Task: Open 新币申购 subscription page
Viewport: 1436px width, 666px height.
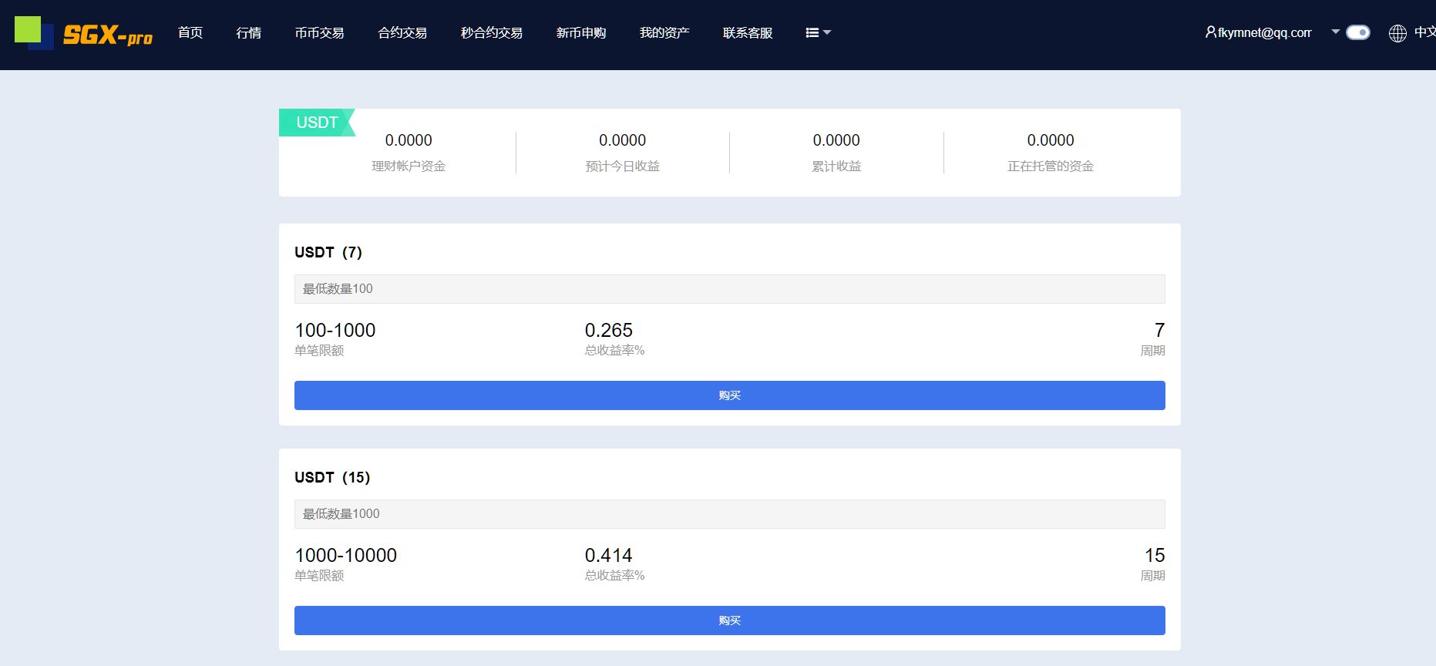Action: (580, 32)
